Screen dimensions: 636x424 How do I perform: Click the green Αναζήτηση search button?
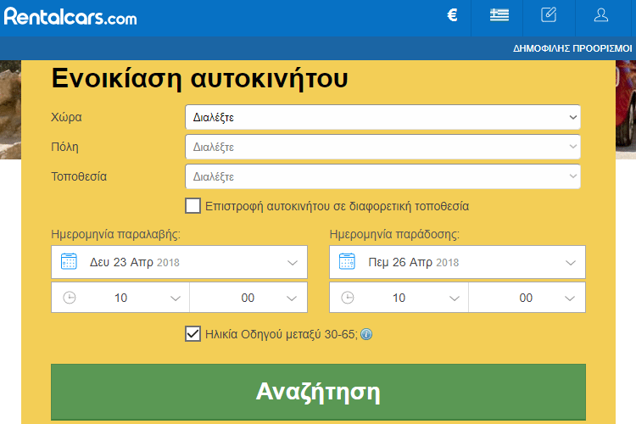[318, 392]
